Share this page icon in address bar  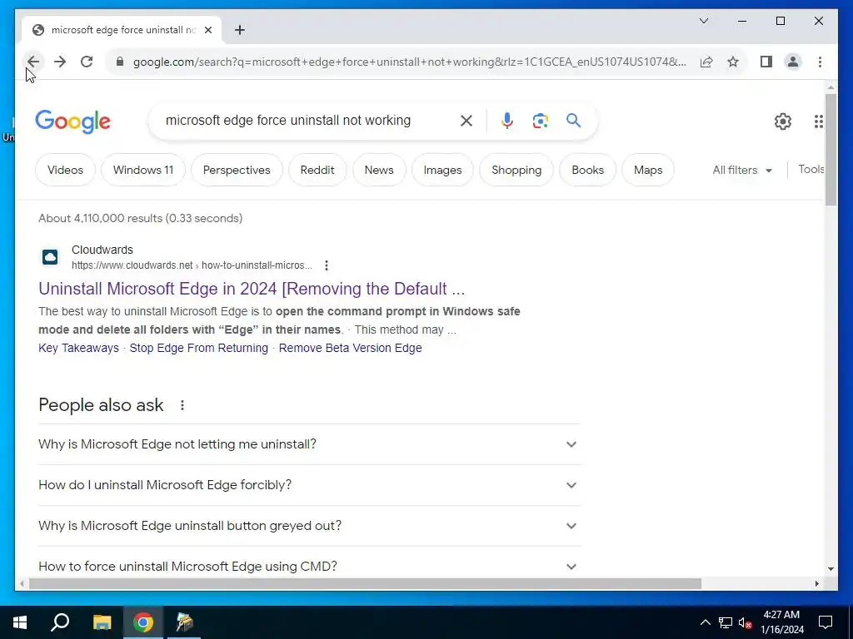pyautogui.click(x=706, y=62)
